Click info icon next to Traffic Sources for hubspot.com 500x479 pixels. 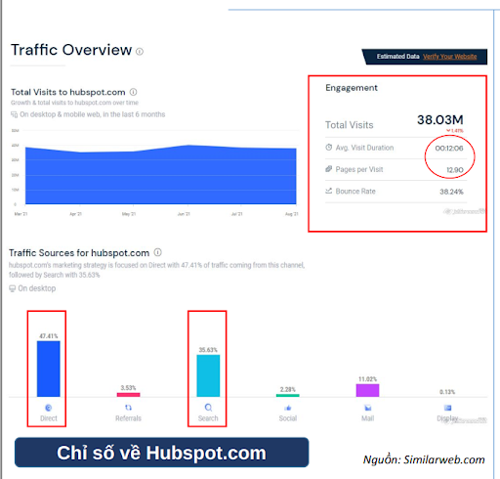coord(157,252)
